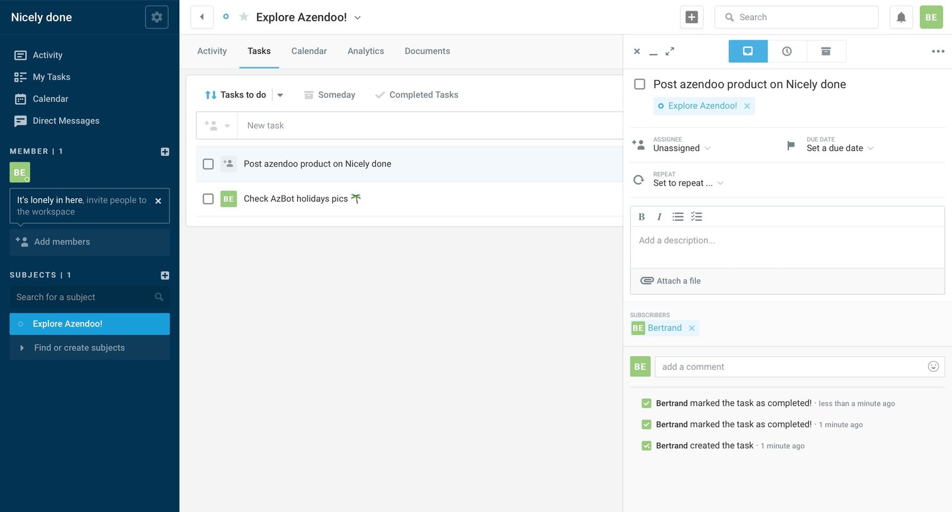Switch to the Calendar tab
Screen dimensions: 952x512
tap(309, 51)
